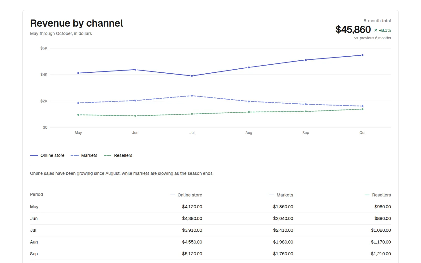Click the Resellers column header
The width and height of the screenshot is (421, 263).
pos(378,195)
